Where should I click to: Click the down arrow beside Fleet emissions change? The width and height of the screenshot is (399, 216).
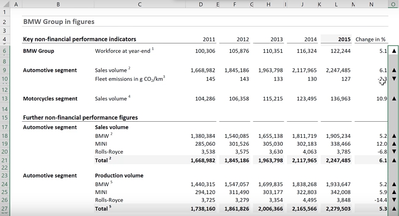(394, 79)
